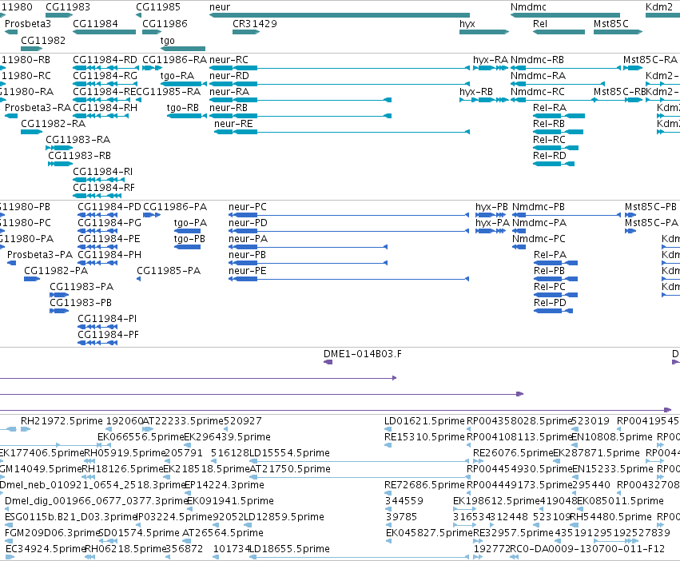Open the CG11982 gene label
Screen dimensions: 680x561
pos(43,40)
